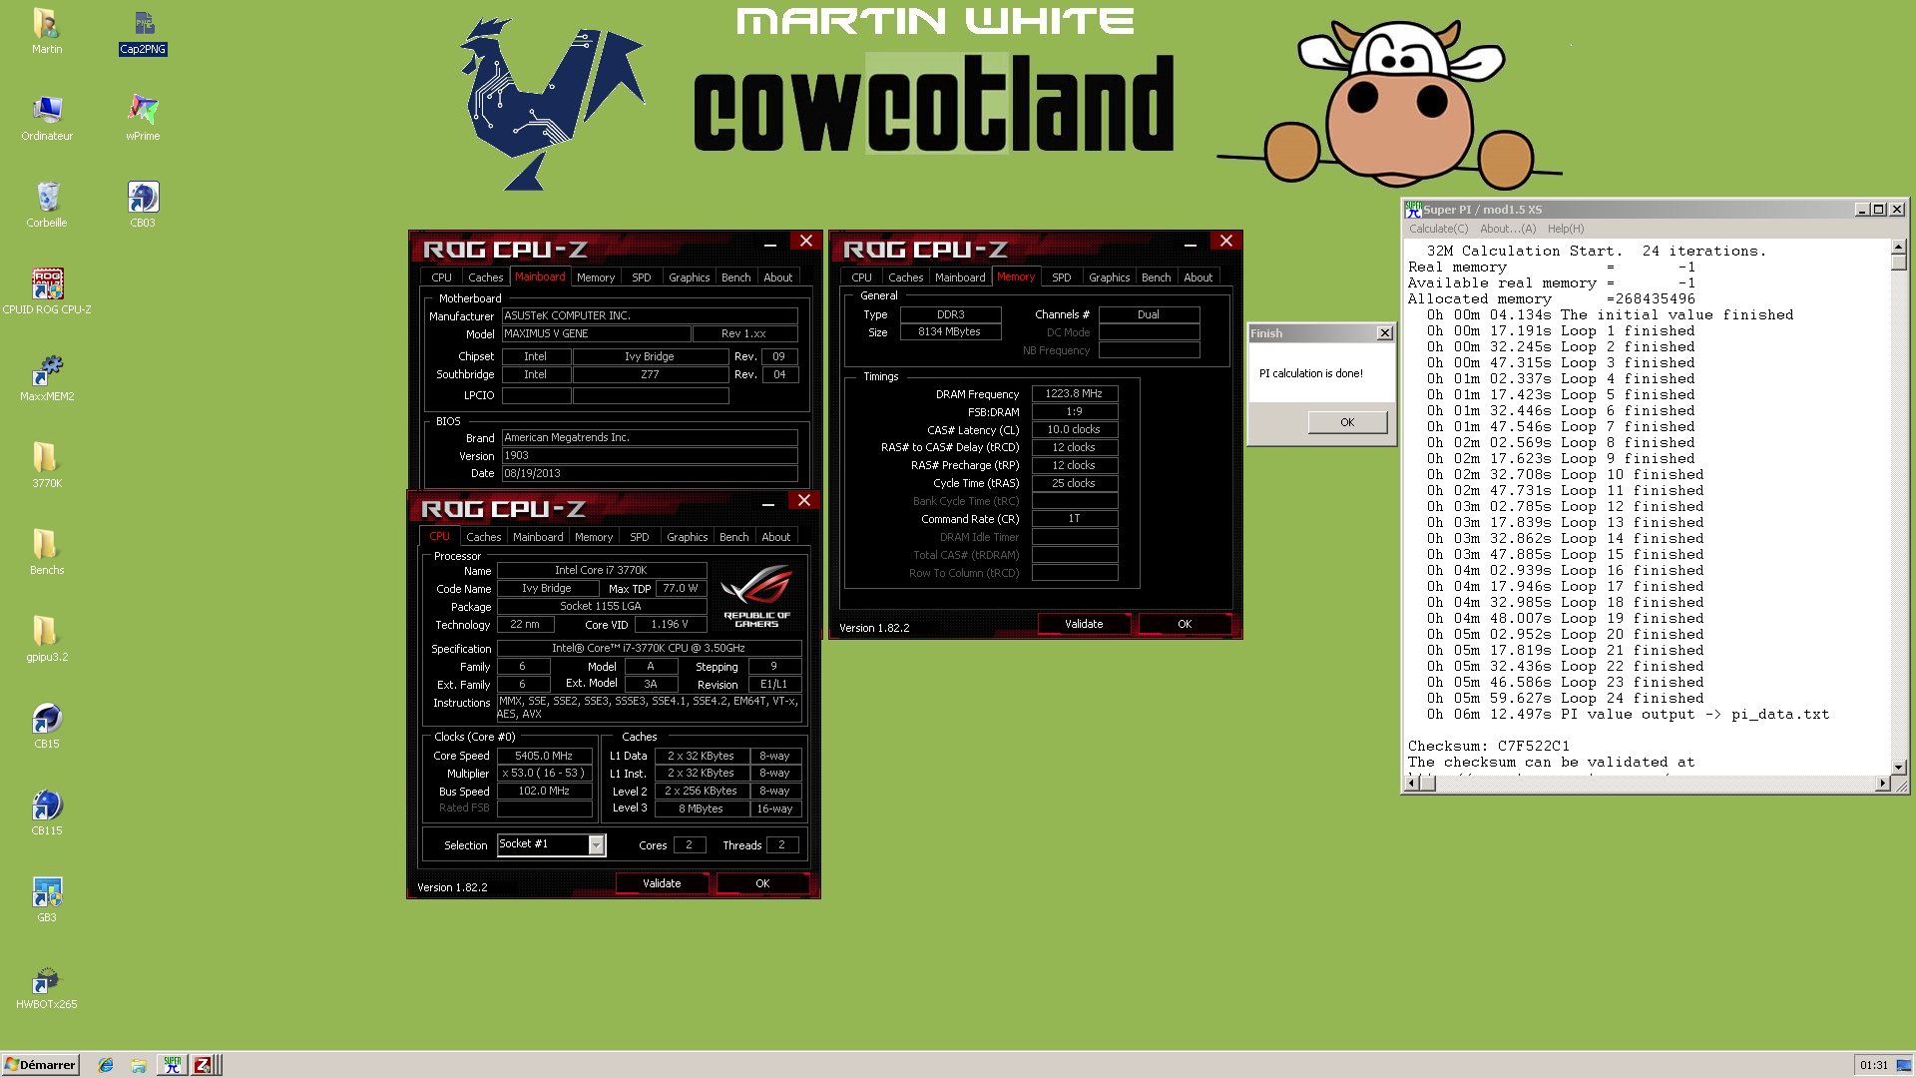
Task: Open Mainboard tab in Memory window
Action: (x=960, y=277)
